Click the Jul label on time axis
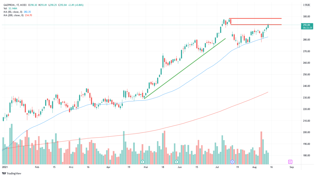The image size is (316, 177). pyautogui.click(x=217, y=167)
